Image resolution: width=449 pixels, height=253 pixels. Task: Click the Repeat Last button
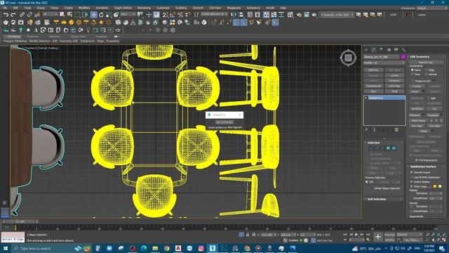click(426, 63)
